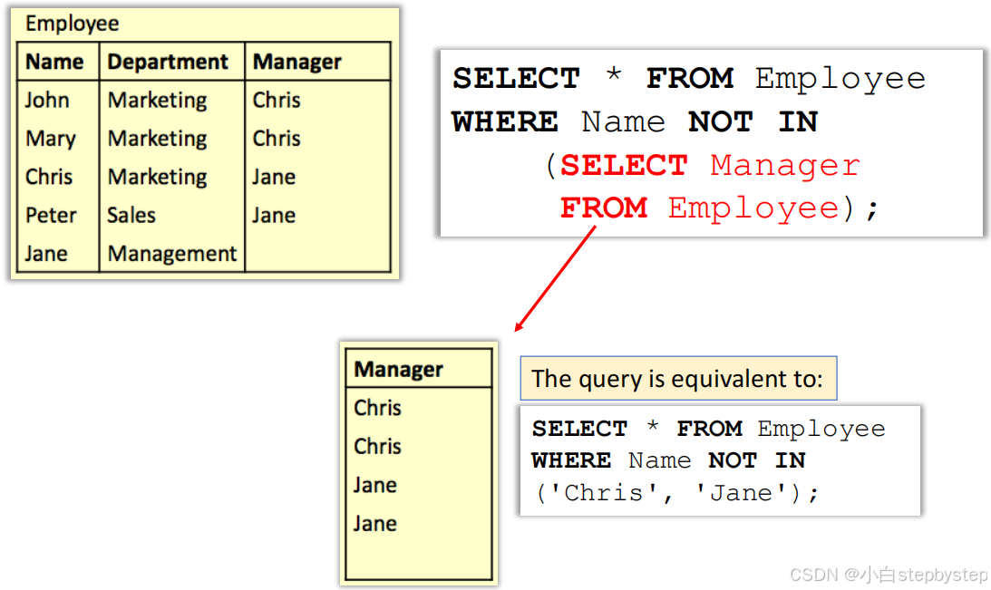Viewport: 991px width, 590px height.
Task: Select first "Jane" row in result table
Action: click(375, 485)
